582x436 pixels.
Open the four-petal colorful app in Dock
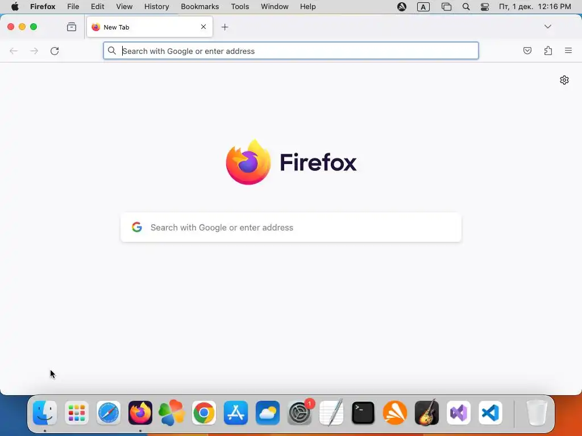[172, 413]
